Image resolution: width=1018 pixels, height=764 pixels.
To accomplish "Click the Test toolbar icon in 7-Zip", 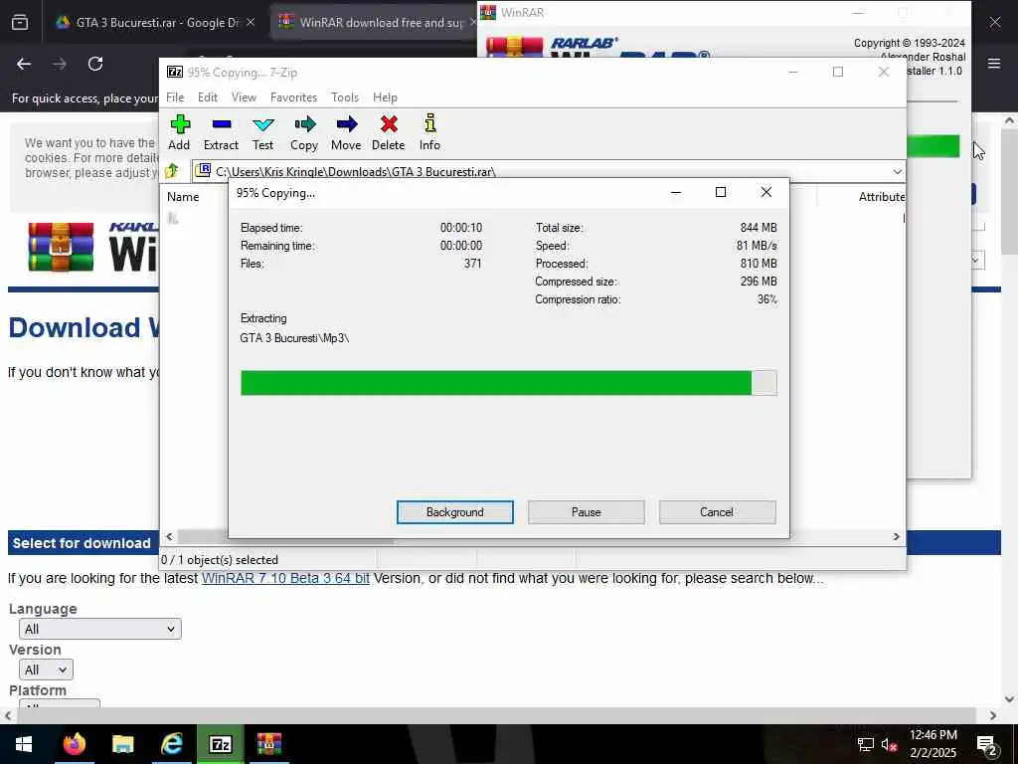I will point(262,132).
